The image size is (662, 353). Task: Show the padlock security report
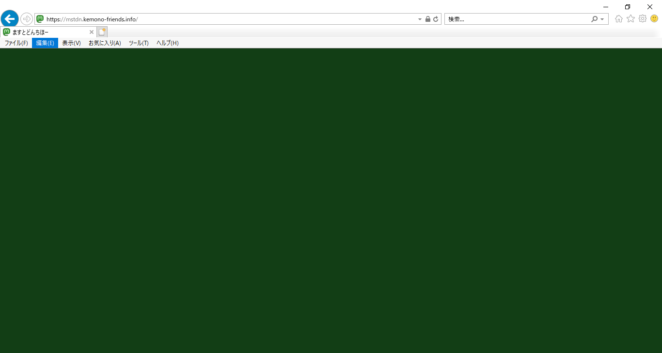coord(428,19)
